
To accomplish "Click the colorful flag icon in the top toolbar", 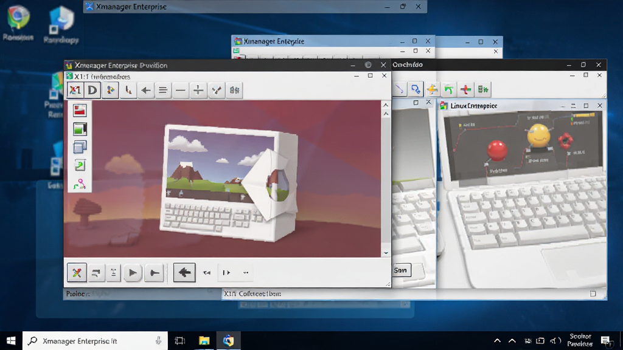I will tap(110, 90).
